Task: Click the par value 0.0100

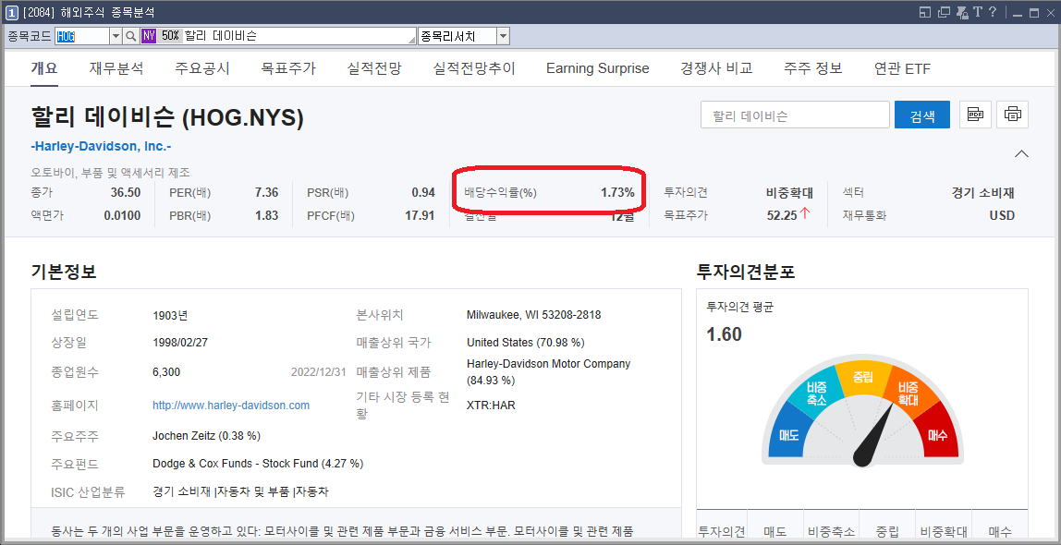Action: [123, 216]
